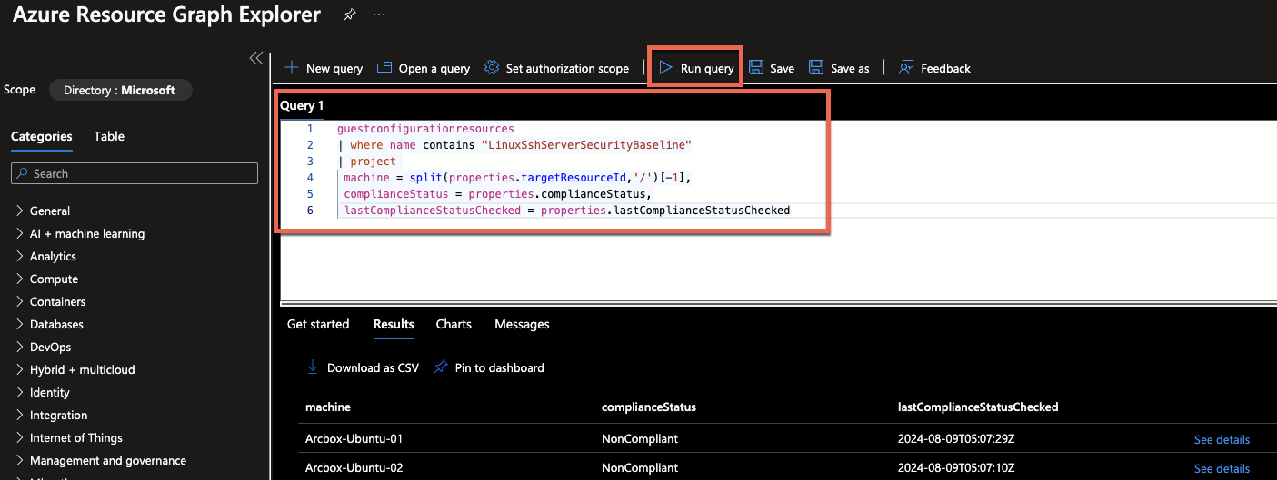Click the Directory : Microsoft scope pill
Image resolution: width=1277 pixels, height=480 pixels.
click(120, 90)
